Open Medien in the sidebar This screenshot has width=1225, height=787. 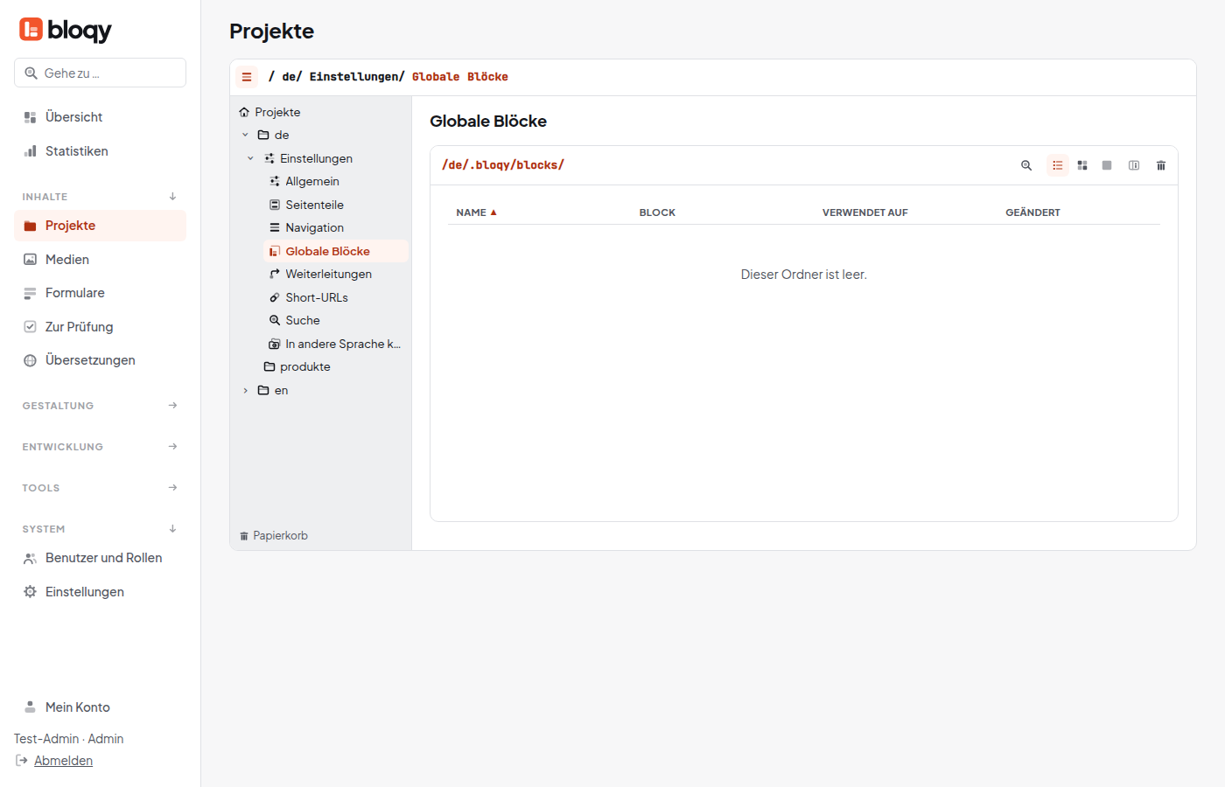coord(100,260)
